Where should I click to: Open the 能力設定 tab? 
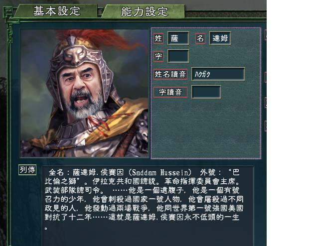pyautogui.click(x=144, y=11)
